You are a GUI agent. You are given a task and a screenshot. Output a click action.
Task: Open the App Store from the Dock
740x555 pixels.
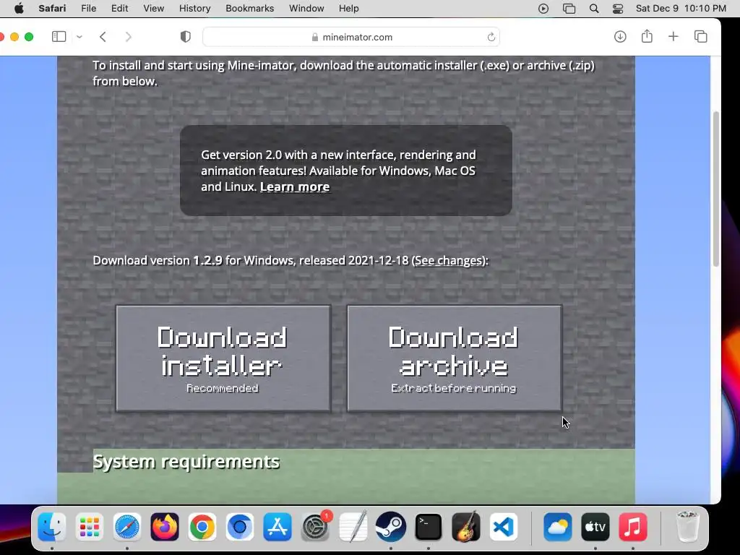277,527
